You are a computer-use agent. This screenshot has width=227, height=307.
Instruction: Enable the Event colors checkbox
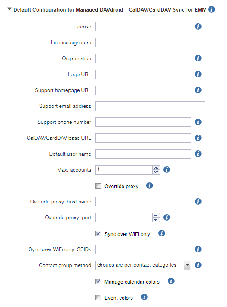(x=98, y=298)
